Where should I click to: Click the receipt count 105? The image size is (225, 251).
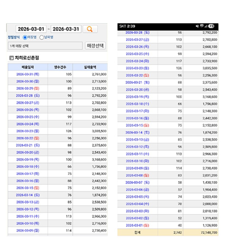(x=69, y=74)
